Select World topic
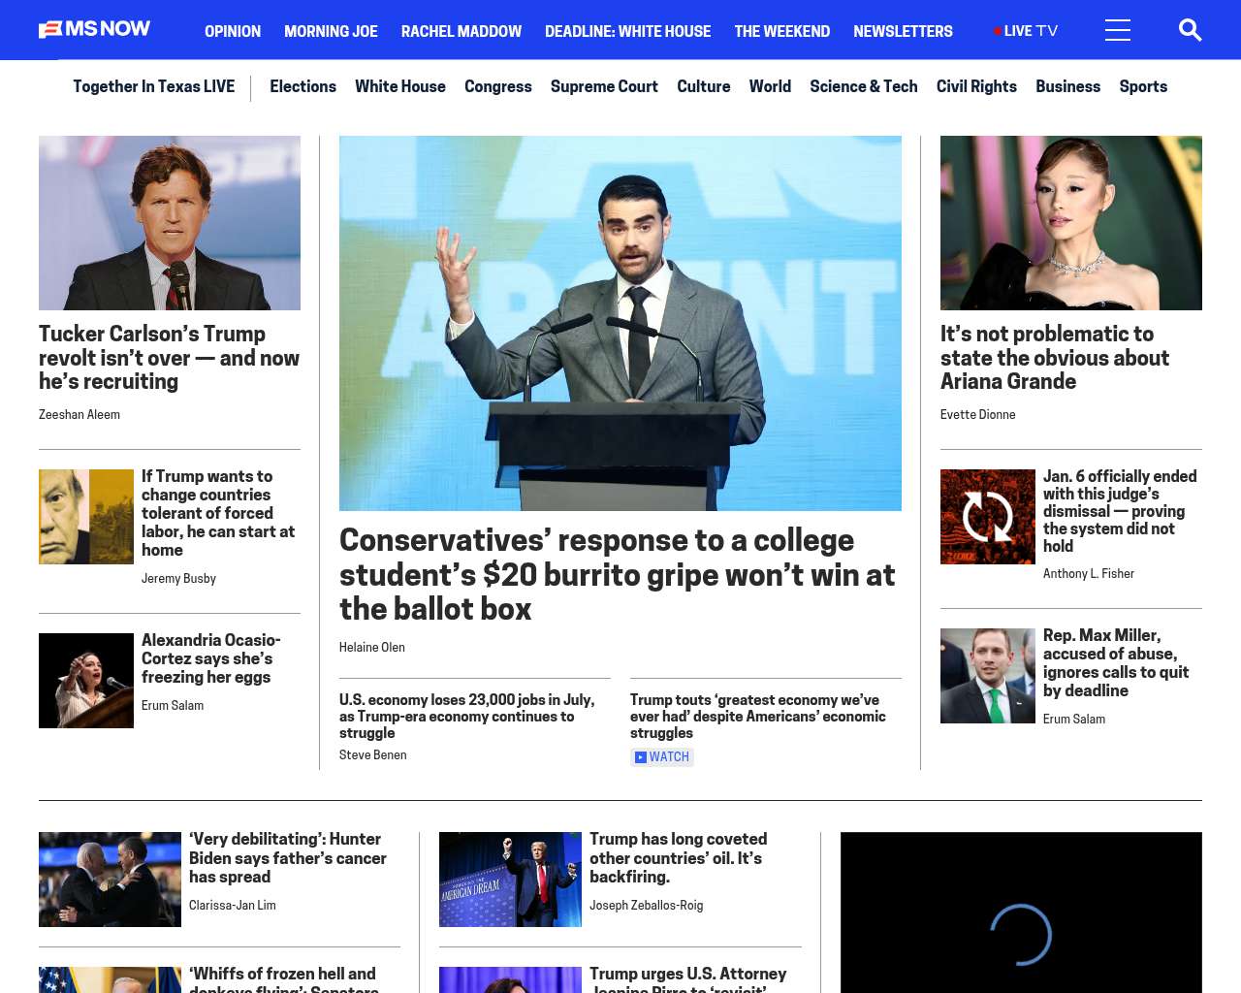The height and width of the screenshot is (993, 1241). (x=770, y=86)
